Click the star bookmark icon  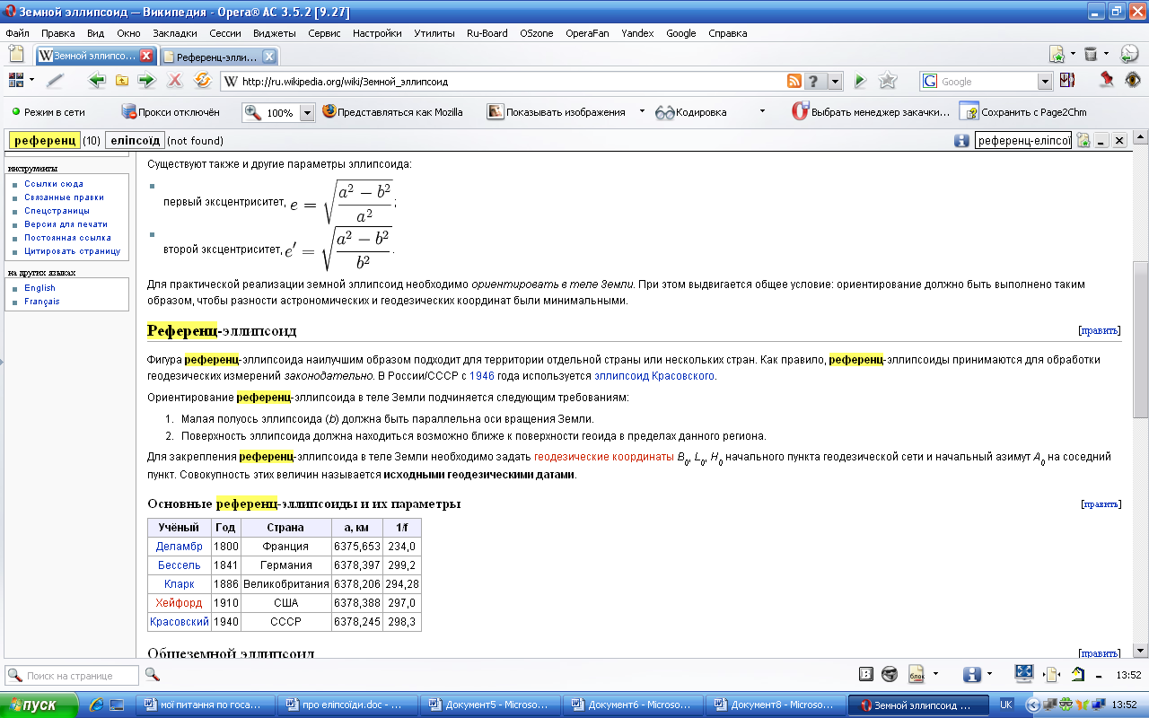888,81
